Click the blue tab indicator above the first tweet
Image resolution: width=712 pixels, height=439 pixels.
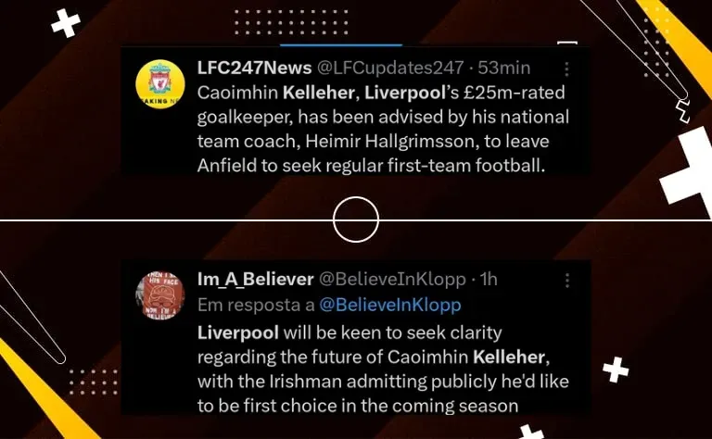[x=341, y=44]
